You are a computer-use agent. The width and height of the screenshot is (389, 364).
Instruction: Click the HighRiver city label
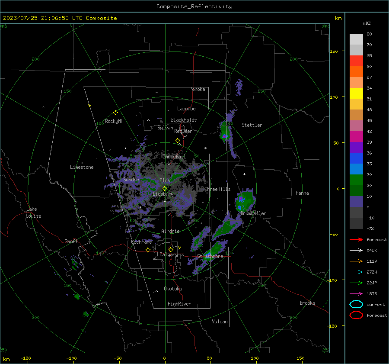(x=179, y=304)
